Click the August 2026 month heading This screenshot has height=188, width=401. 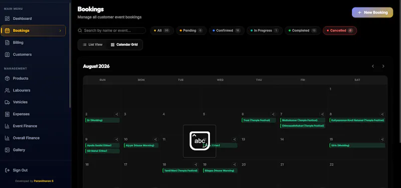tap(96, 66)
